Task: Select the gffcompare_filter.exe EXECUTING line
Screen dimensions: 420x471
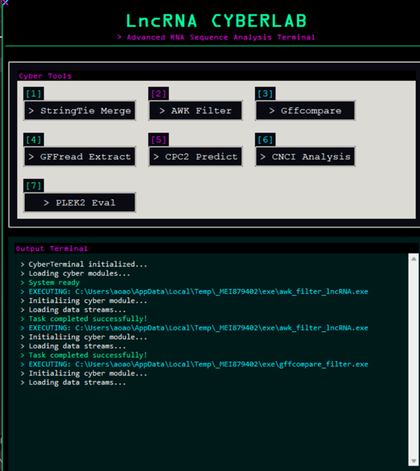Action: coord(194,364)
